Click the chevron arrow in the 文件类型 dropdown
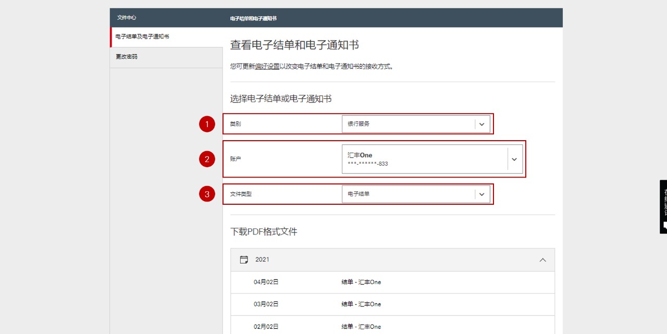 coord(482,194)
